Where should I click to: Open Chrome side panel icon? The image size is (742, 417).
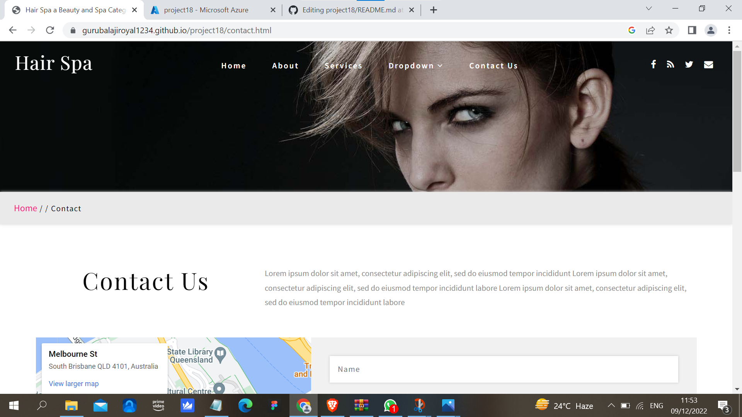click(x=692, y=30)
